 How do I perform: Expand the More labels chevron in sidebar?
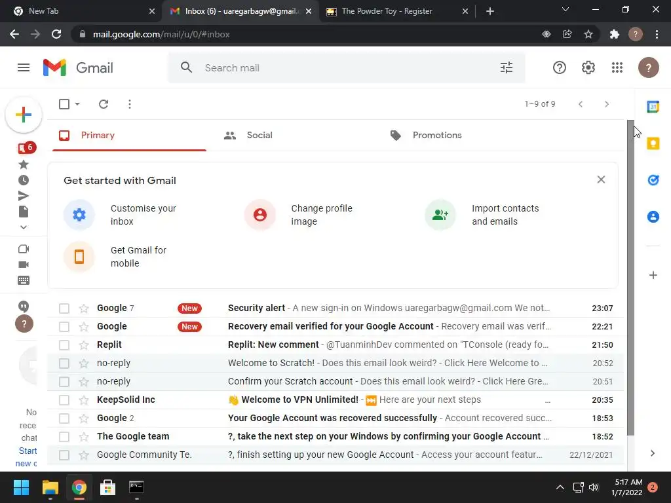click(x=24, y=227)
